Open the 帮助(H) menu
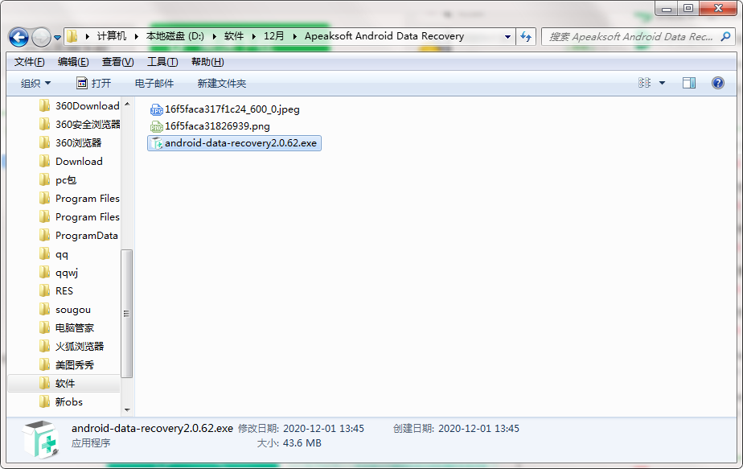This screenshot has width=743, height=469. tap(207, 62)
